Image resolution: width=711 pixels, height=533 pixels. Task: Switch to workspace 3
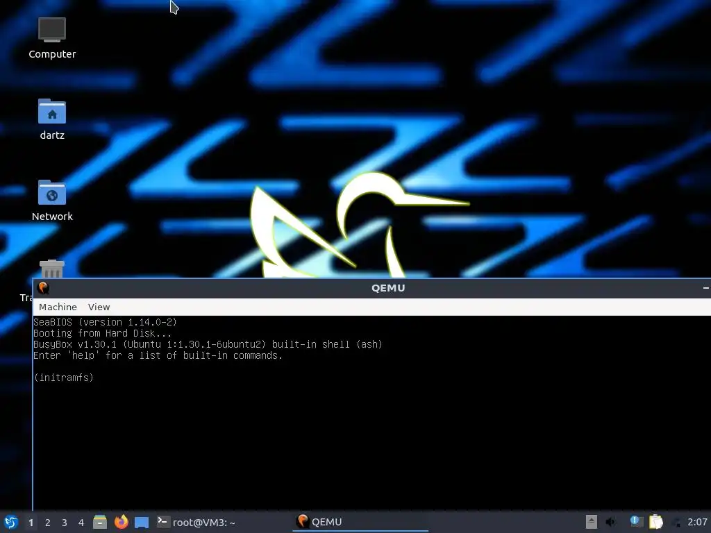pyautogui.click(x=65, y=523)
